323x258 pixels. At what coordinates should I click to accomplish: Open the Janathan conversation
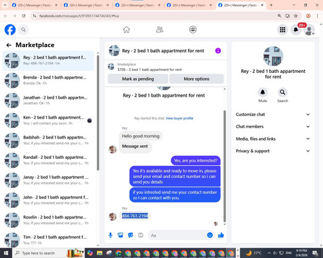[x=48, y=101]
